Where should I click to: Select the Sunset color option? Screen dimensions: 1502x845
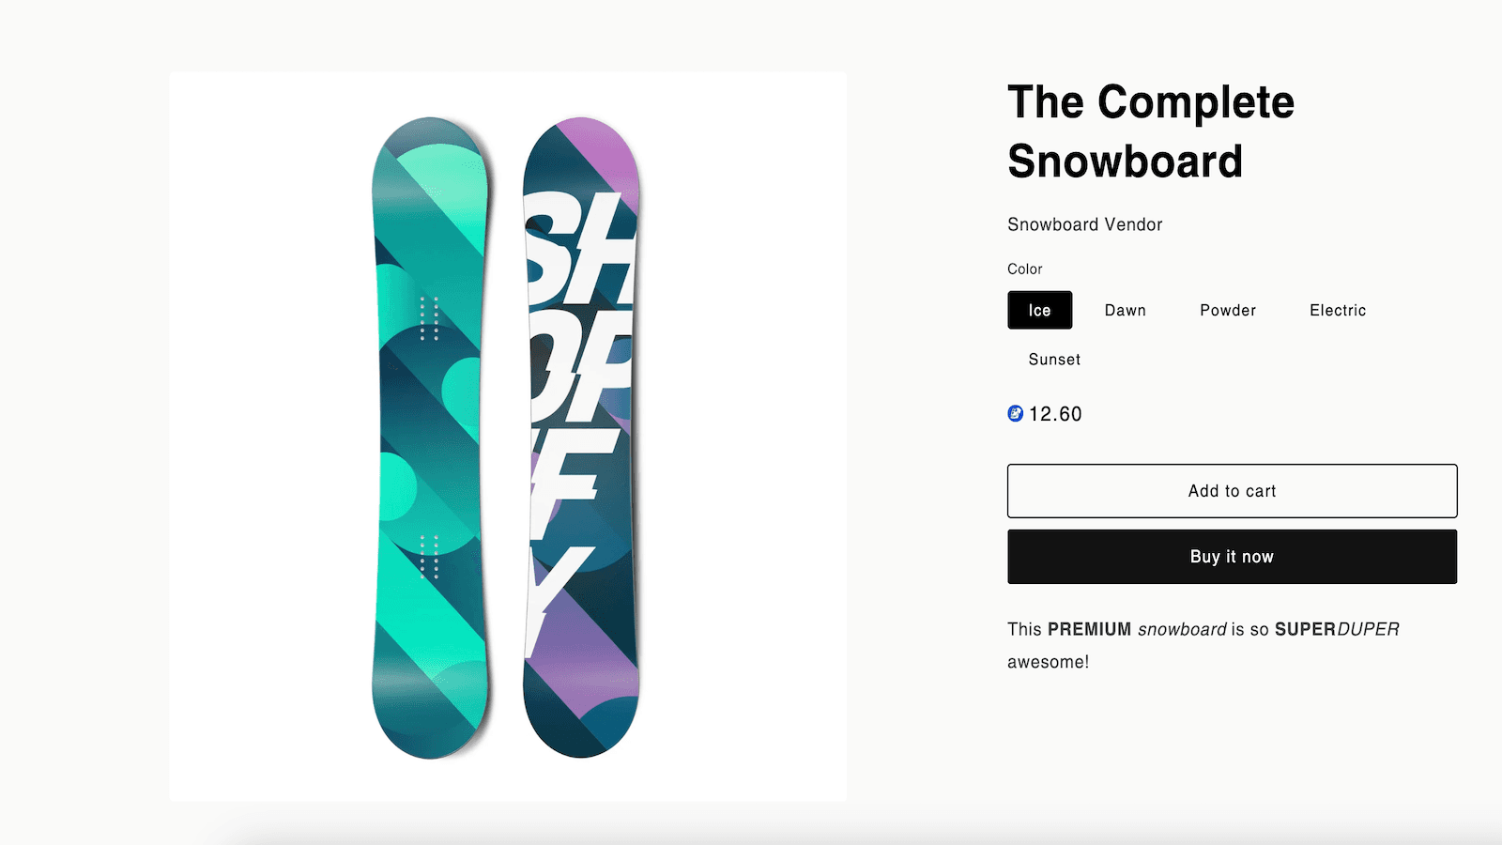pyautogui.click(x=1053, y=359)
